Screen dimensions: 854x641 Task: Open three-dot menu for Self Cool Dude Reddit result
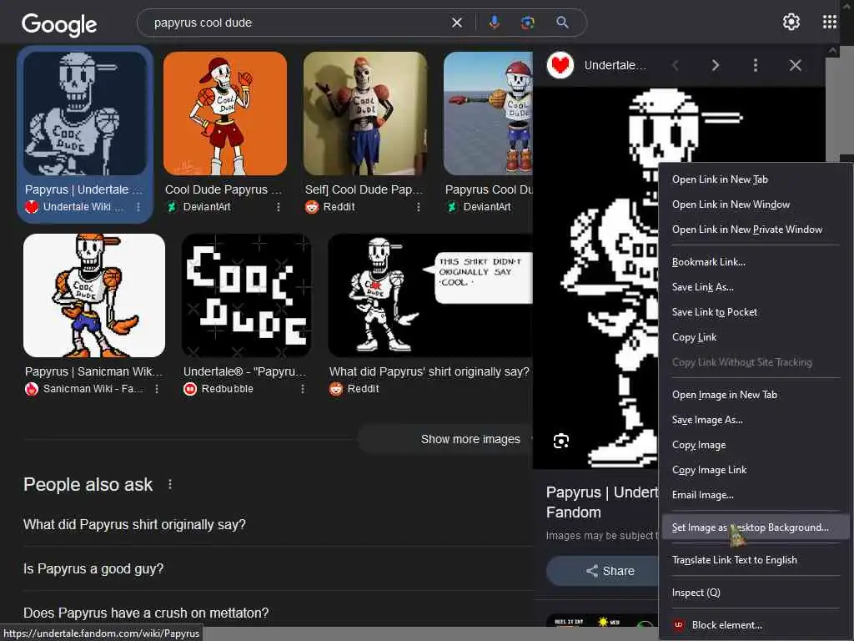(x=419, y=207)
